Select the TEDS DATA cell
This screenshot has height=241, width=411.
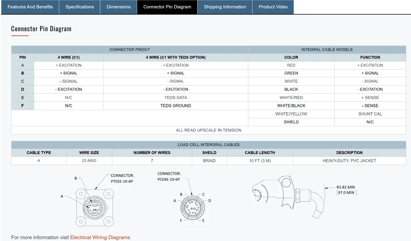pyautogui.click(x=176, y=98)
